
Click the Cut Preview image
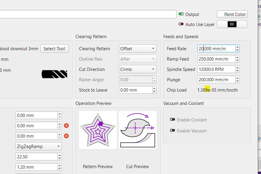[137, 130]
